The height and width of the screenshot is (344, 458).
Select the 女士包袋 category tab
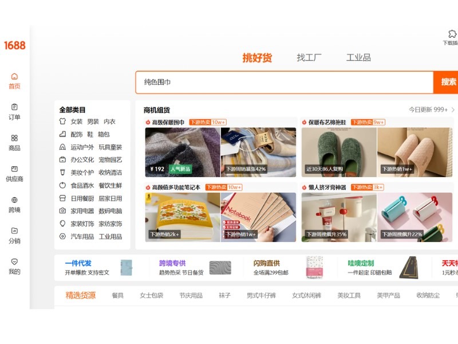tap(151, 295)
